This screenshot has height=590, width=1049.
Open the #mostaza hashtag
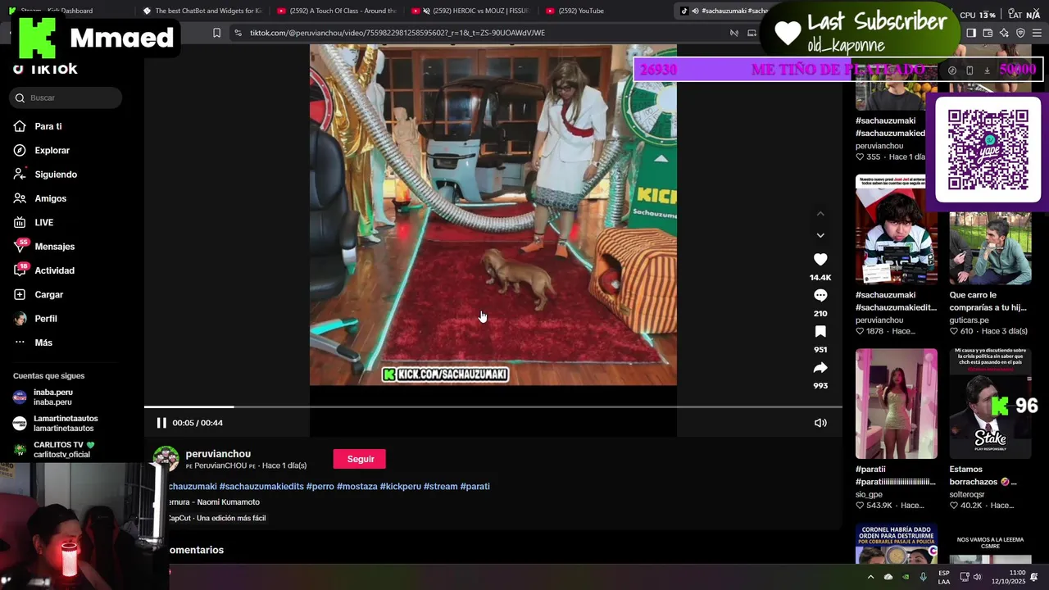coord(357,486)
